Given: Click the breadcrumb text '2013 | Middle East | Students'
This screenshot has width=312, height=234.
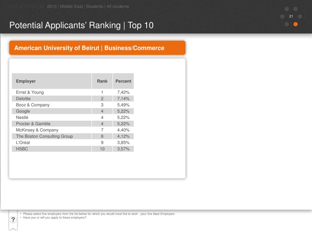Looking at the screenshot, I should (x=75, y=7).
